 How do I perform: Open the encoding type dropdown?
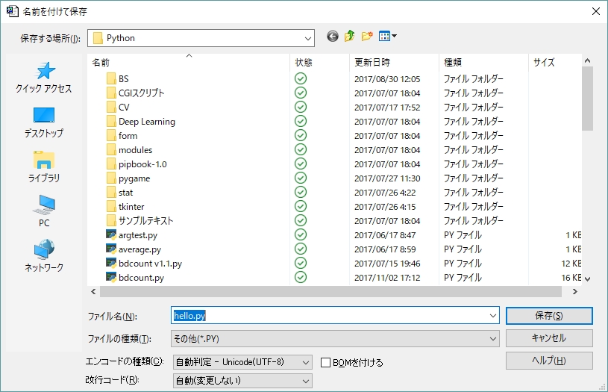coord(305,362)
